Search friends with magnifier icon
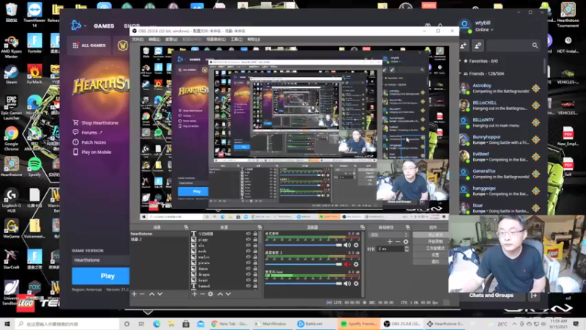Screen dimensions: 586x330 [x=535, y=45]
